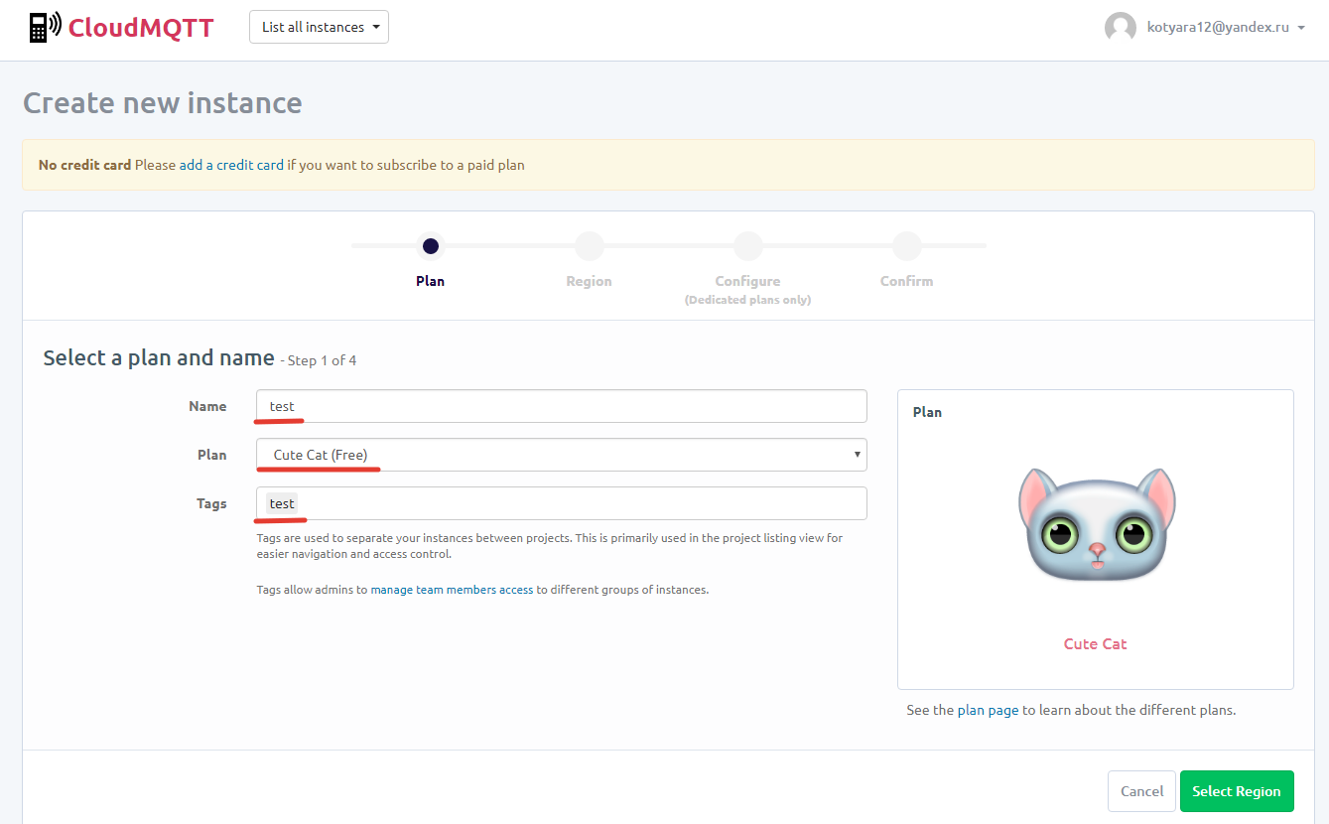The height and width of the screenshot is (824, 1329).
Task: Go to the Region step circle
Action: pyautogui.click(x=589, y=246)
